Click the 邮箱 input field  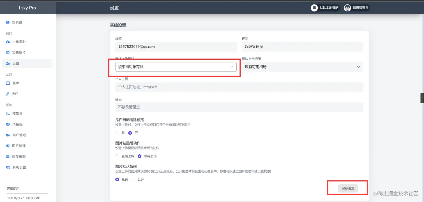pos(176,47)
